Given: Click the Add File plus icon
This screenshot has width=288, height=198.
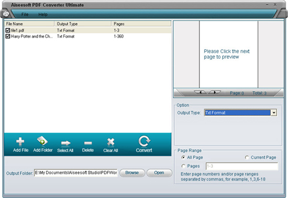Looking at the screenshot, I should pos(20,142).
